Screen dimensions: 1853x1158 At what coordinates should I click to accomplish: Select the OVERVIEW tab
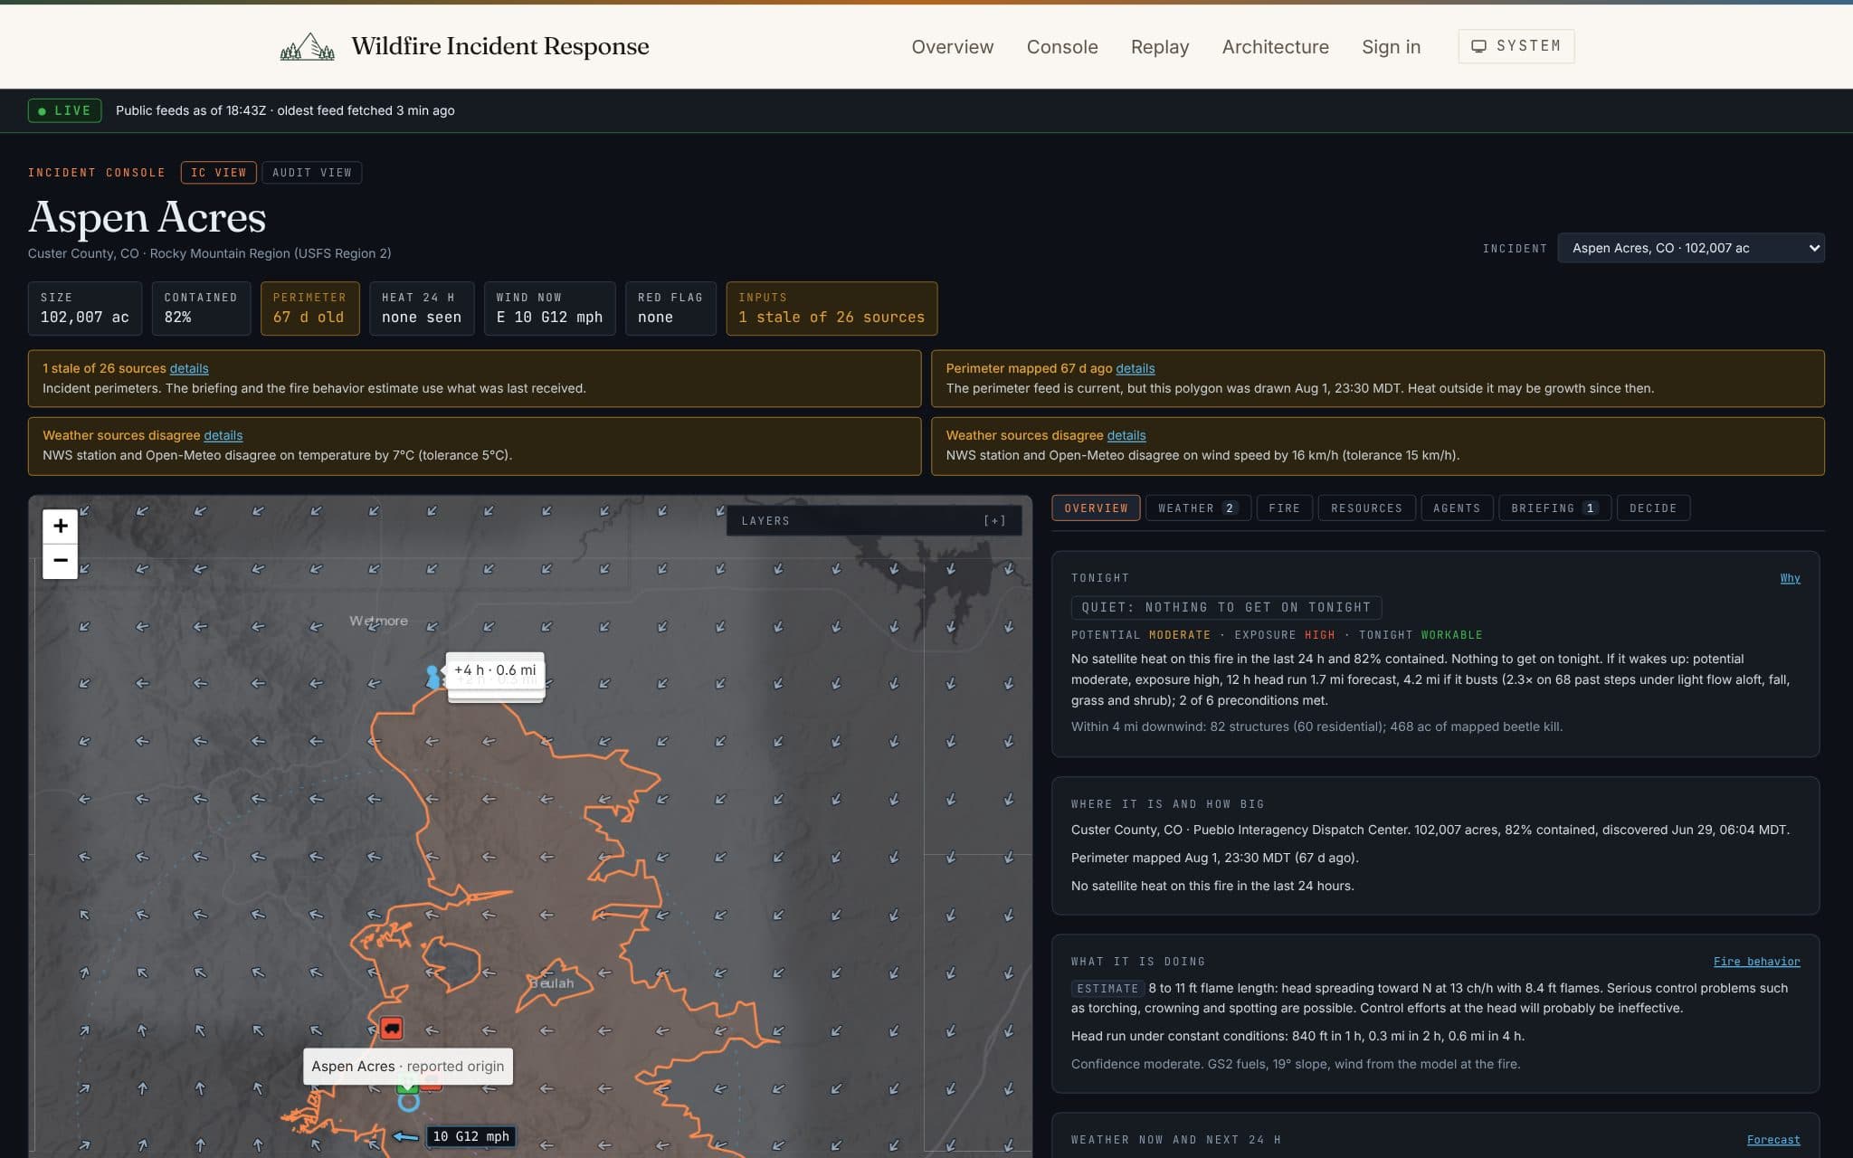1096,508
